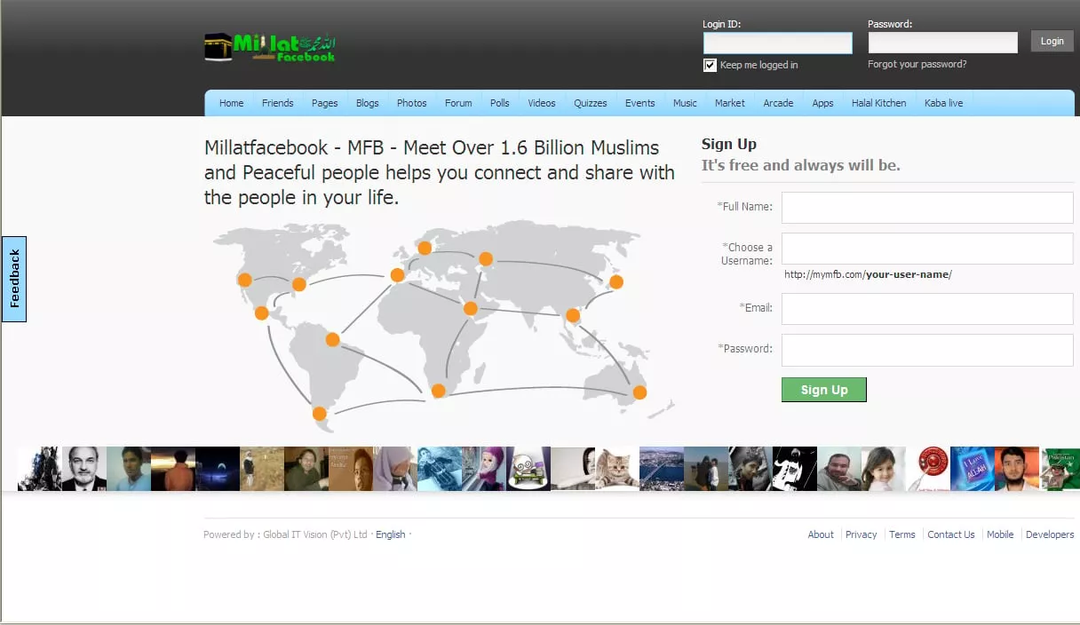Viewport: 1080px width, 625px height.
Task: Focus the Email sign-up field
Action: (x=927, y=309)
